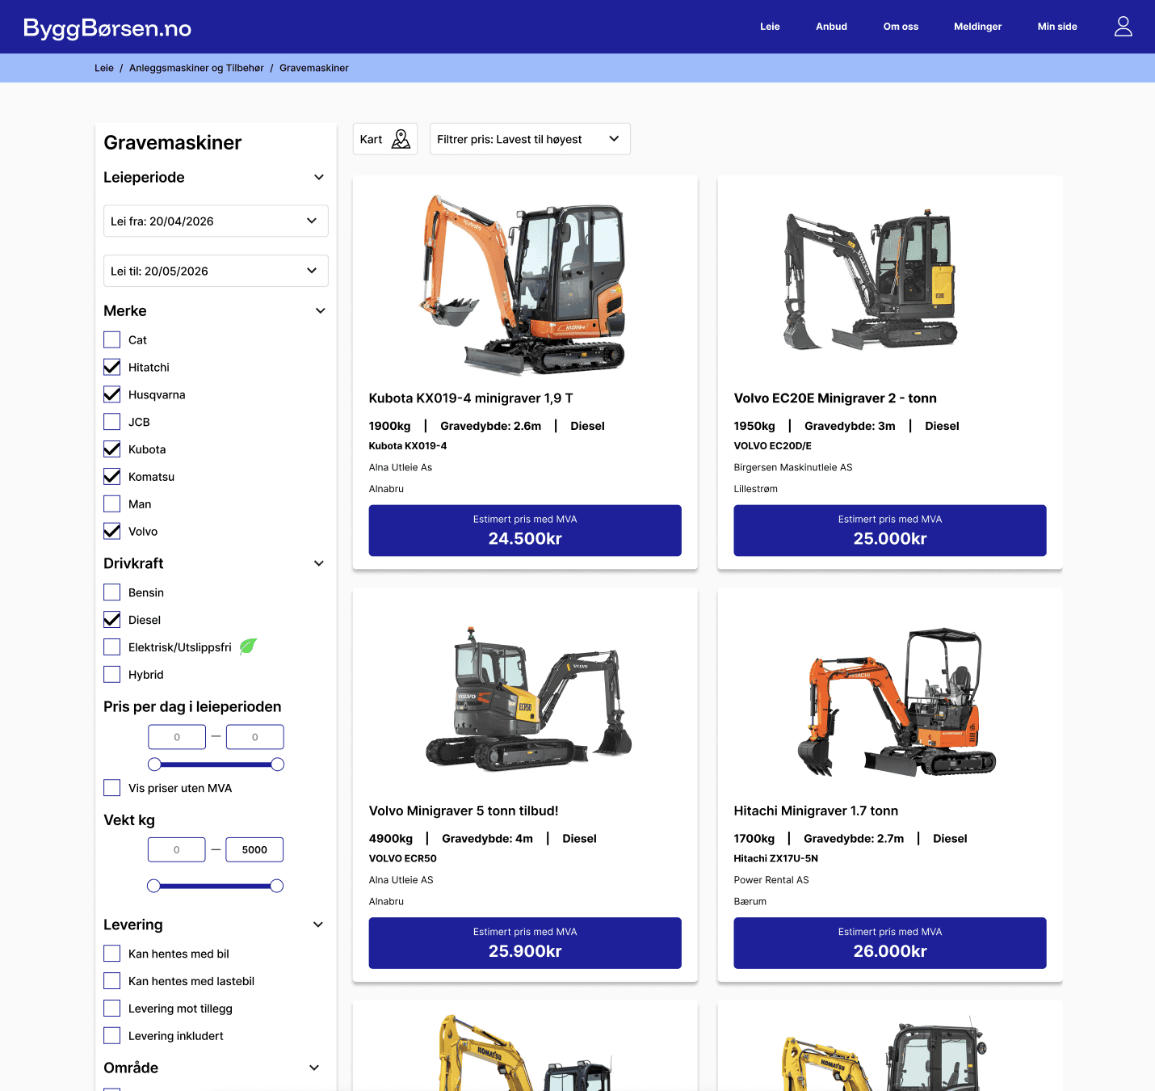This screenshot has width=1155, height=1091.
Task: Click the Vekt slider minimum handle
Action: (x=153, y=886)
